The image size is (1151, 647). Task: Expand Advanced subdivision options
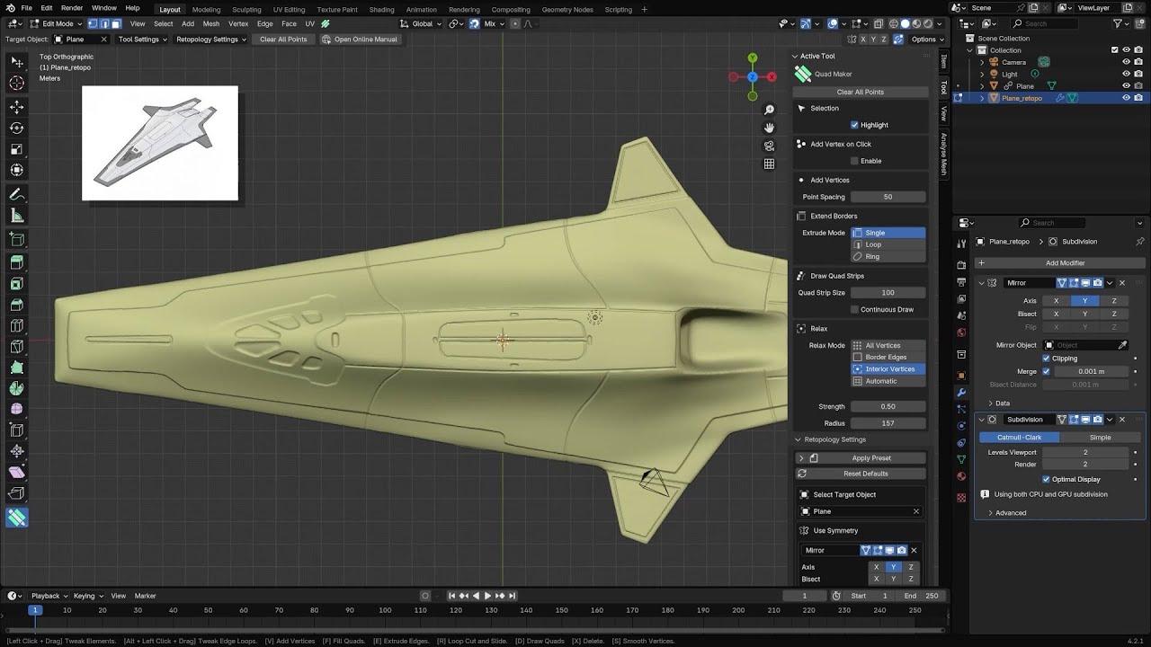click(990, 513)
